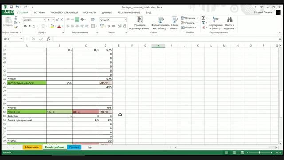Screen dimensions: 284x160
Task: Open Форматировать как таблицу gallery
Action: [x=160, y=23]
